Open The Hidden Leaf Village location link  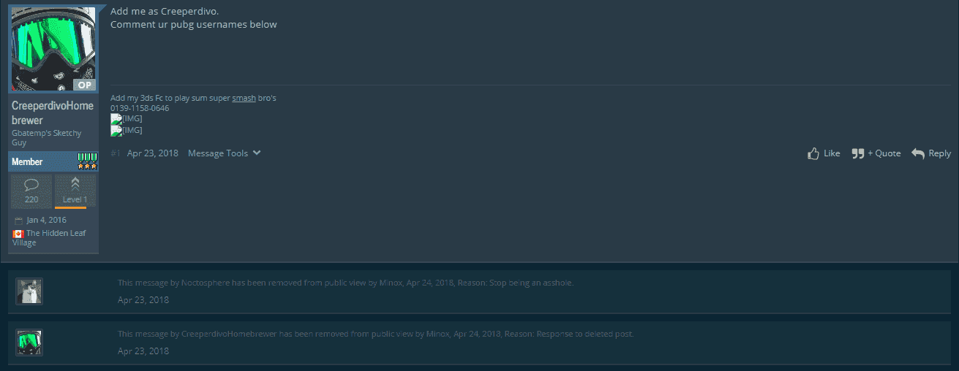click(x=49, y=238)
